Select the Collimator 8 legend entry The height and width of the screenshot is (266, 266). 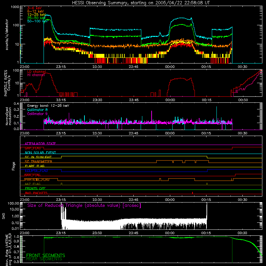click(37, 110)
